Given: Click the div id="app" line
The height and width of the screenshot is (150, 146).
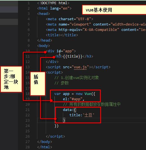Looking at the screenshot, I should point(61,51).
